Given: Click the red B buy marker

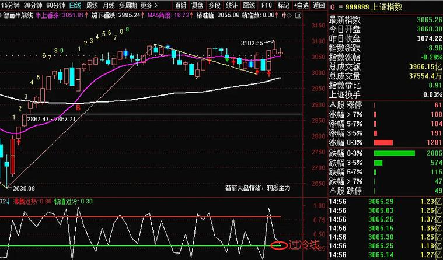Looking at the screenshot, I should 78,108.
